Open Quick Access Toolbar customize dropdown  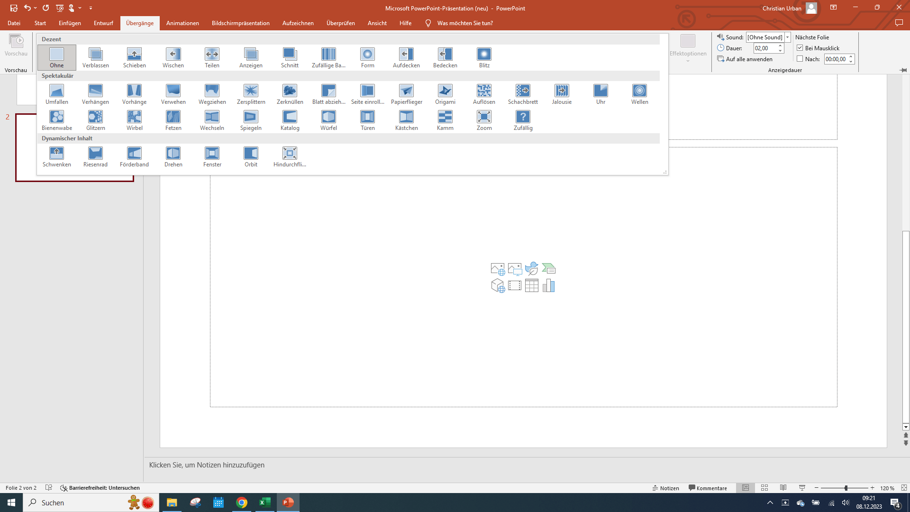pyautogui.click(x=91, y=8)
